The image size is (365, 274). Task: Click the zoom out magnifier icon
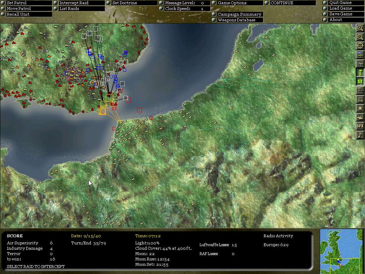tap(360, 37)
